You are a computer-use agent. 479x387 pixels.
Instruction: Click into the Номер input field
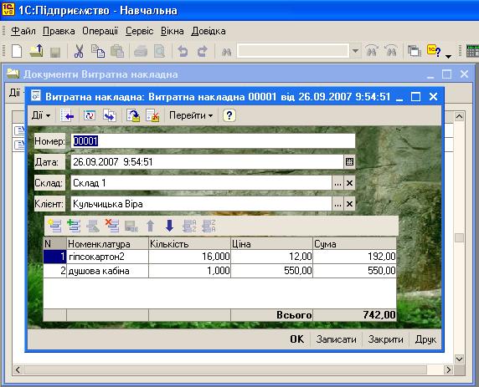(213, 141)
